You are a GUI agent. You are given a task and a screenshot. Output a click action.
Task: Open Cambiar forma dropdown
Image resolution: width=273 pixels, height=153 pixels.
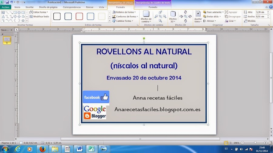pos(123,21)
